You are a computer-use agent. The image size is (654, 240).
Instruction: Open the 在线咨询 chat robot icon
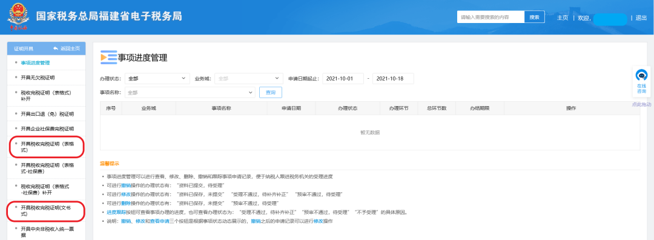pyautogui.click(x=641, y=75)
